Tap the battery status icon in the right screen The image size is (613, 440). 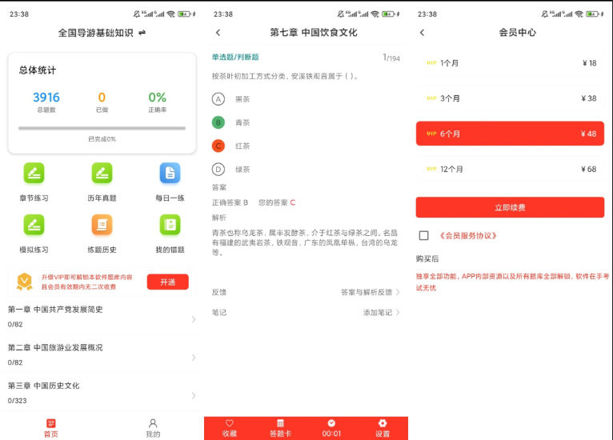[592, 14]
